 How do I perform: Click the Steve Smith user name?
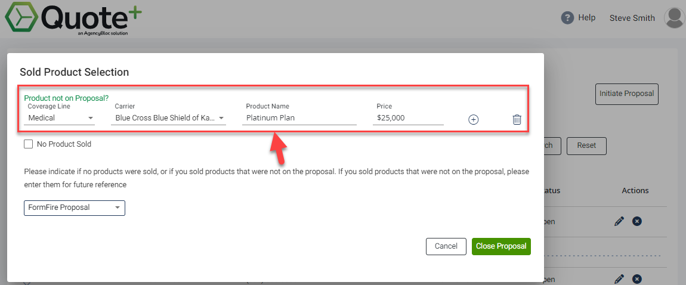pos(632,18)
